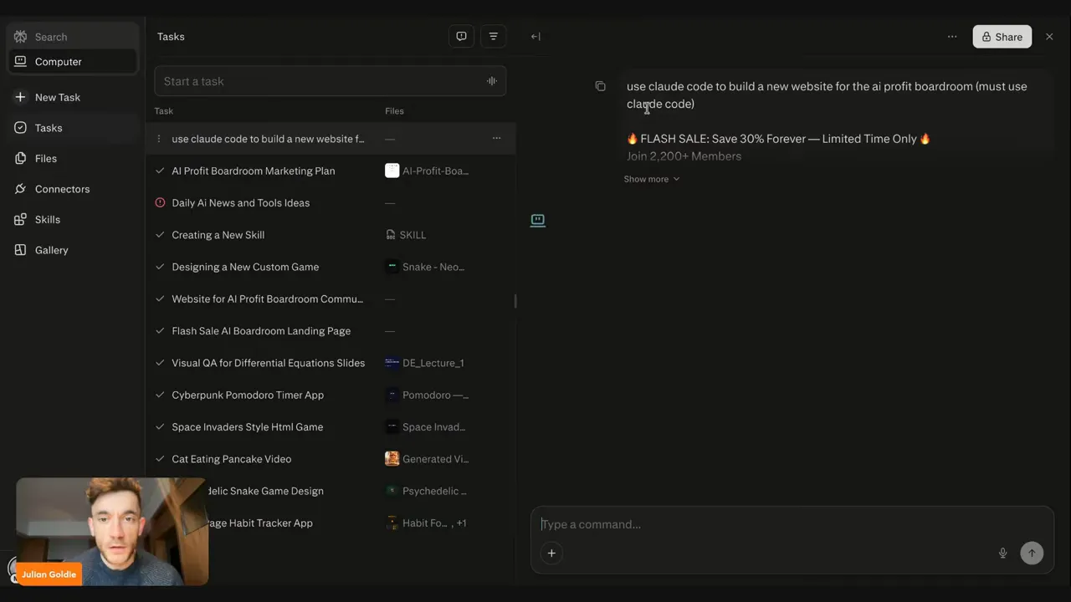This screenshot has width=1071, height=602.
Task: Open the Space Invaders Style Html Game task
Action: pyautogui.click(x=248, y=427)
